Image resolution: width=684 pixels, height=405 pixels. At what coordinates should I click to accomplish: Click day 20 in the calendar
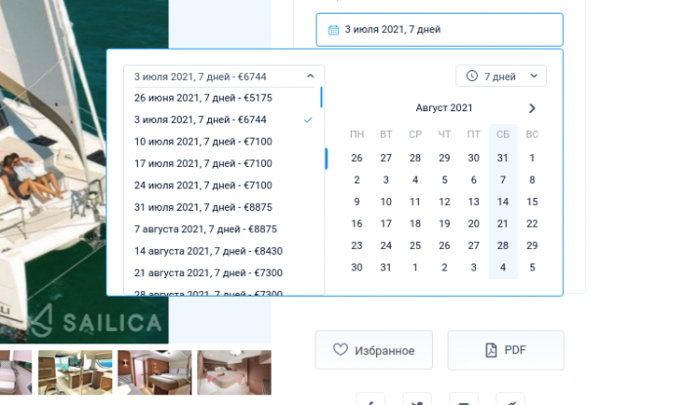[x=473, y=223]
